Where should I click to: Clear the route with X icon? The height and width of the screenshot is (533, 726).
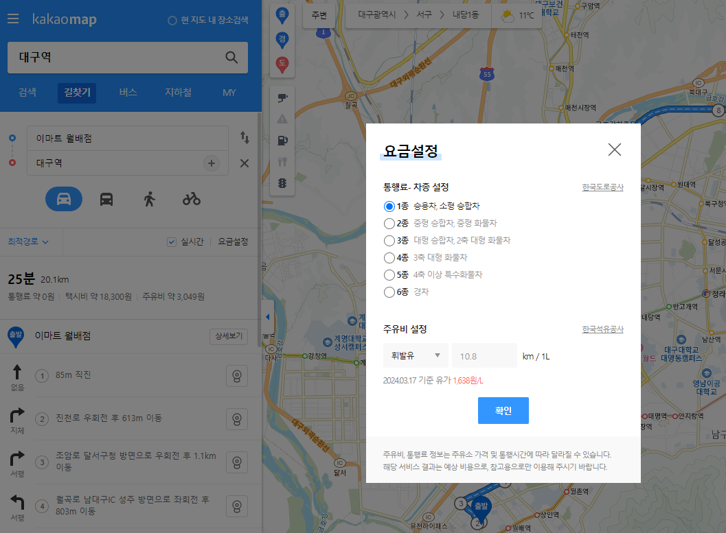[x=245, y=163]
